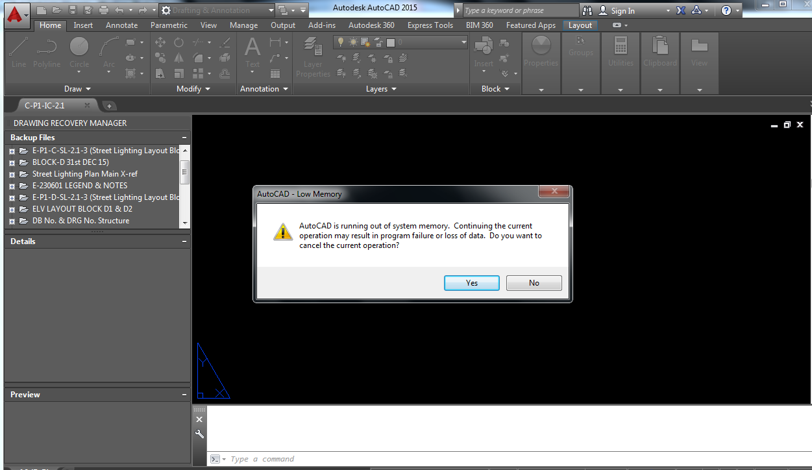The image size is (812, 470).
Task: Expand the Annotation panel flyout
Action: [264, 89]
